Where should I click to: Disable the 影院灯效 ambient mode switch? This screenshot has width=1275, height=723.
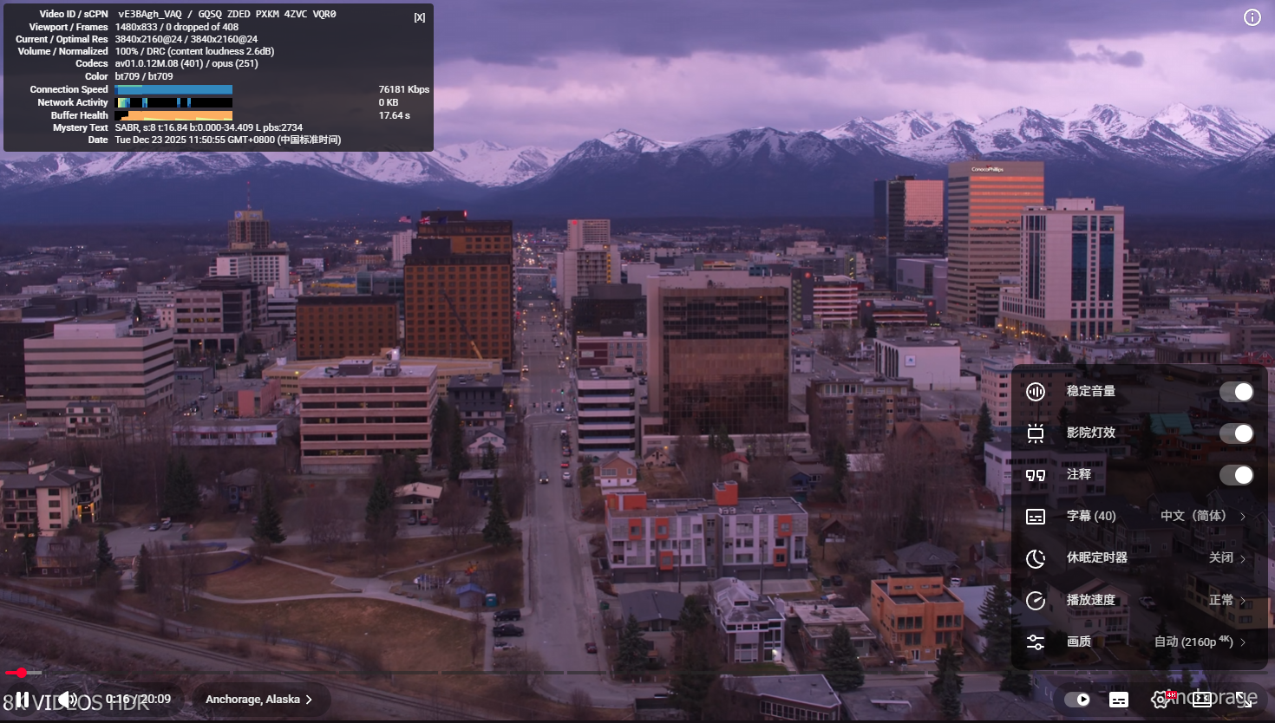click(x=1236, y=433)
